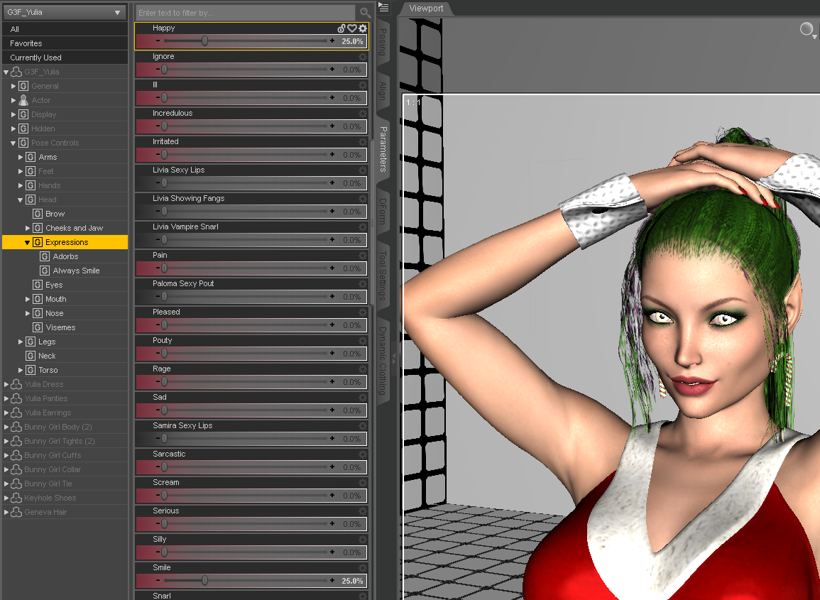This screenshot has width=820, height=600.
Task: Click plus button on Pleased slider
Action: [332, 324]
